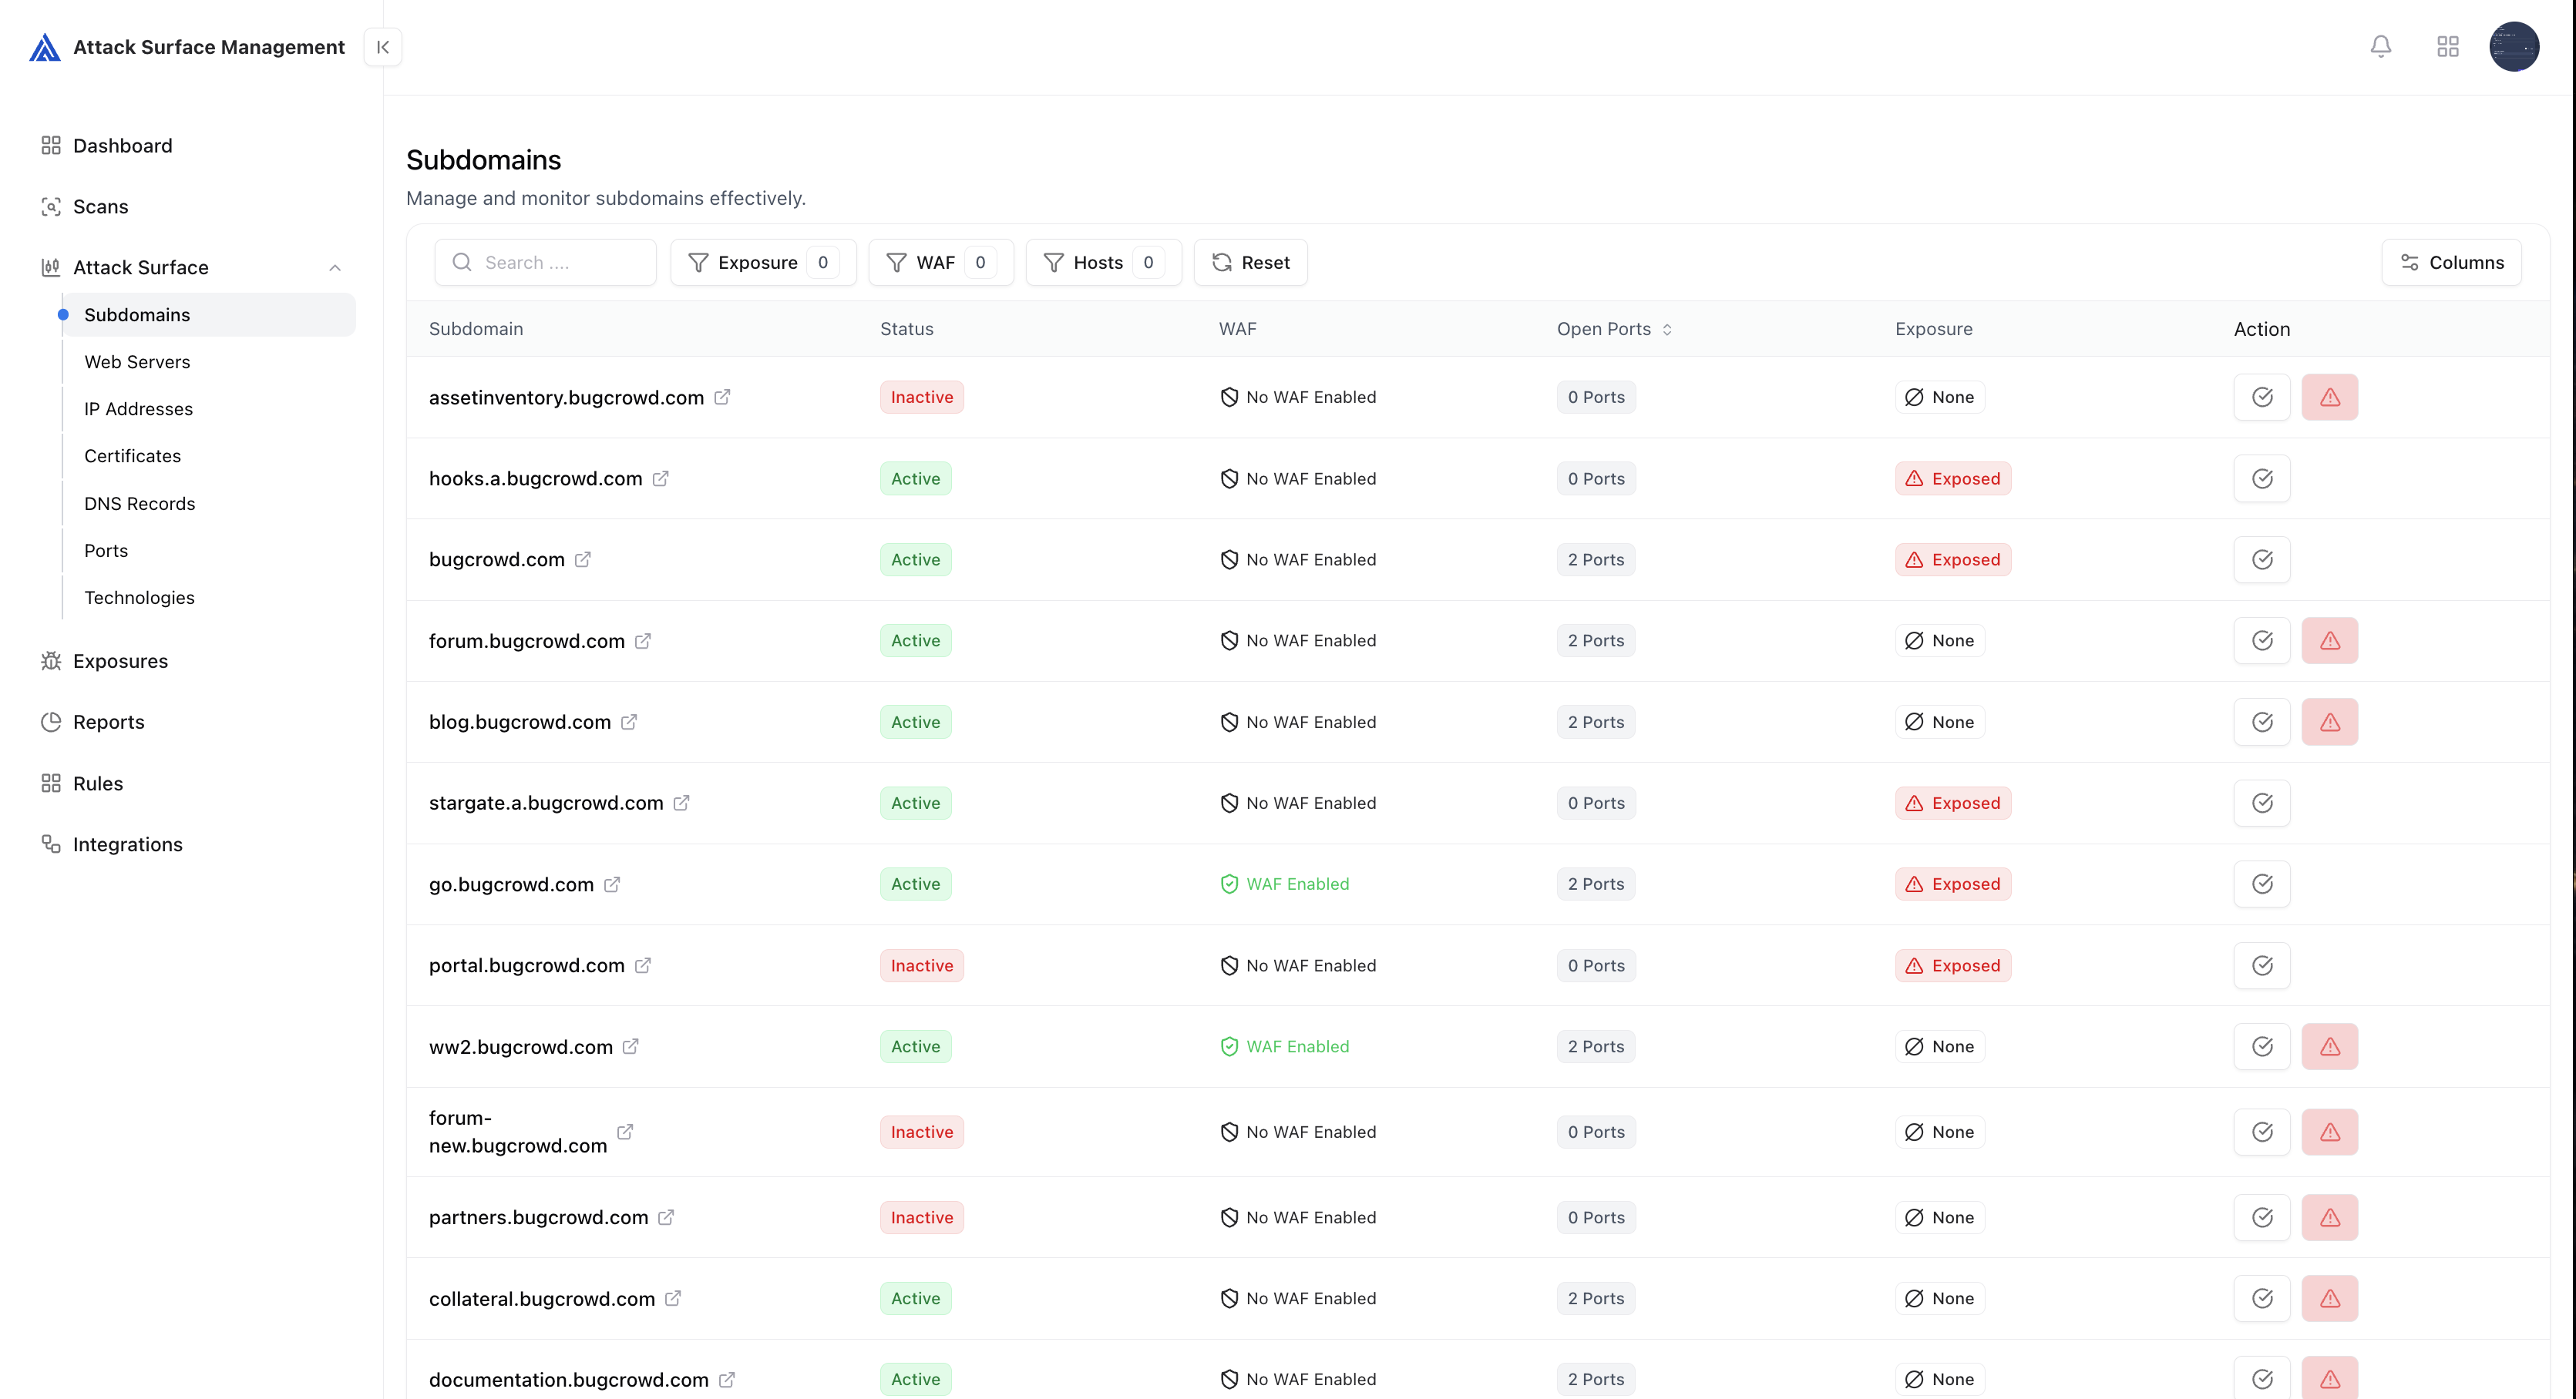This screenshot has width=2576, height=1399.
Task: Click the search input field
Action: (x=546, y=262)
